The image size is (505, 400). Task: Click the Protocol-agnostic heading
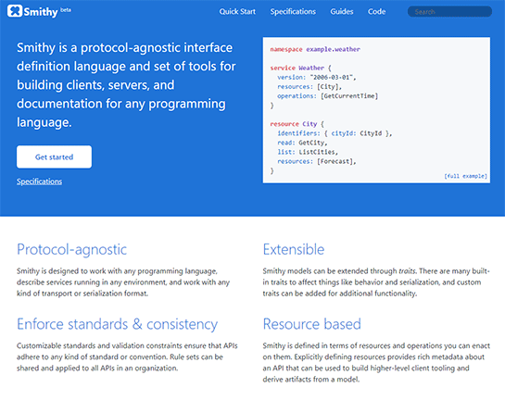tap(72, 250)
